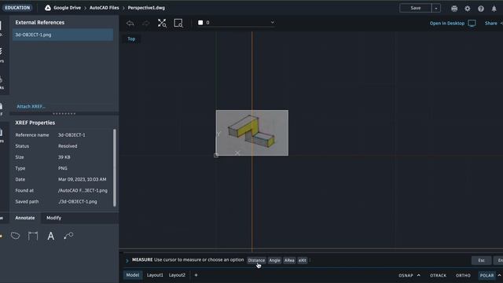
Task: Expand POLAR settings caret
Action: (499, 275)
